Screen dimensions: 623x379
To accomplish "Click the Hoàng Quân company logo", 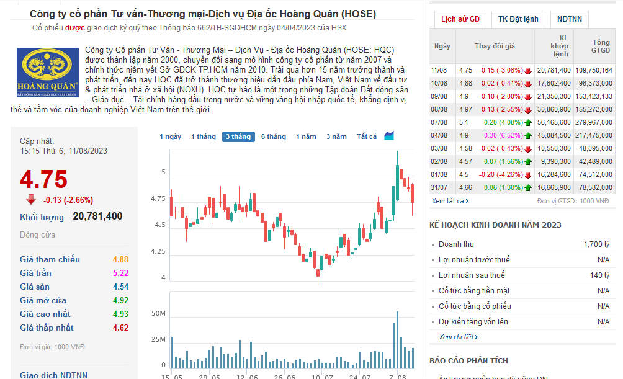I will point(48,73).
